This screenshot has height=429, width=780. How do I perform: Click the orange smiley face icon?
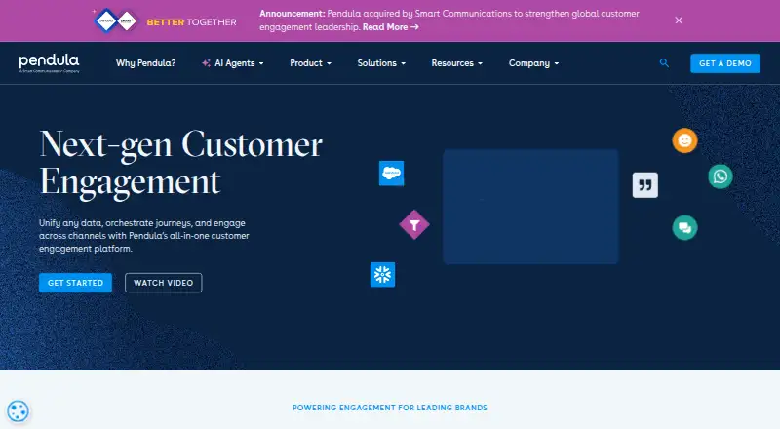[x=685, y=140]
